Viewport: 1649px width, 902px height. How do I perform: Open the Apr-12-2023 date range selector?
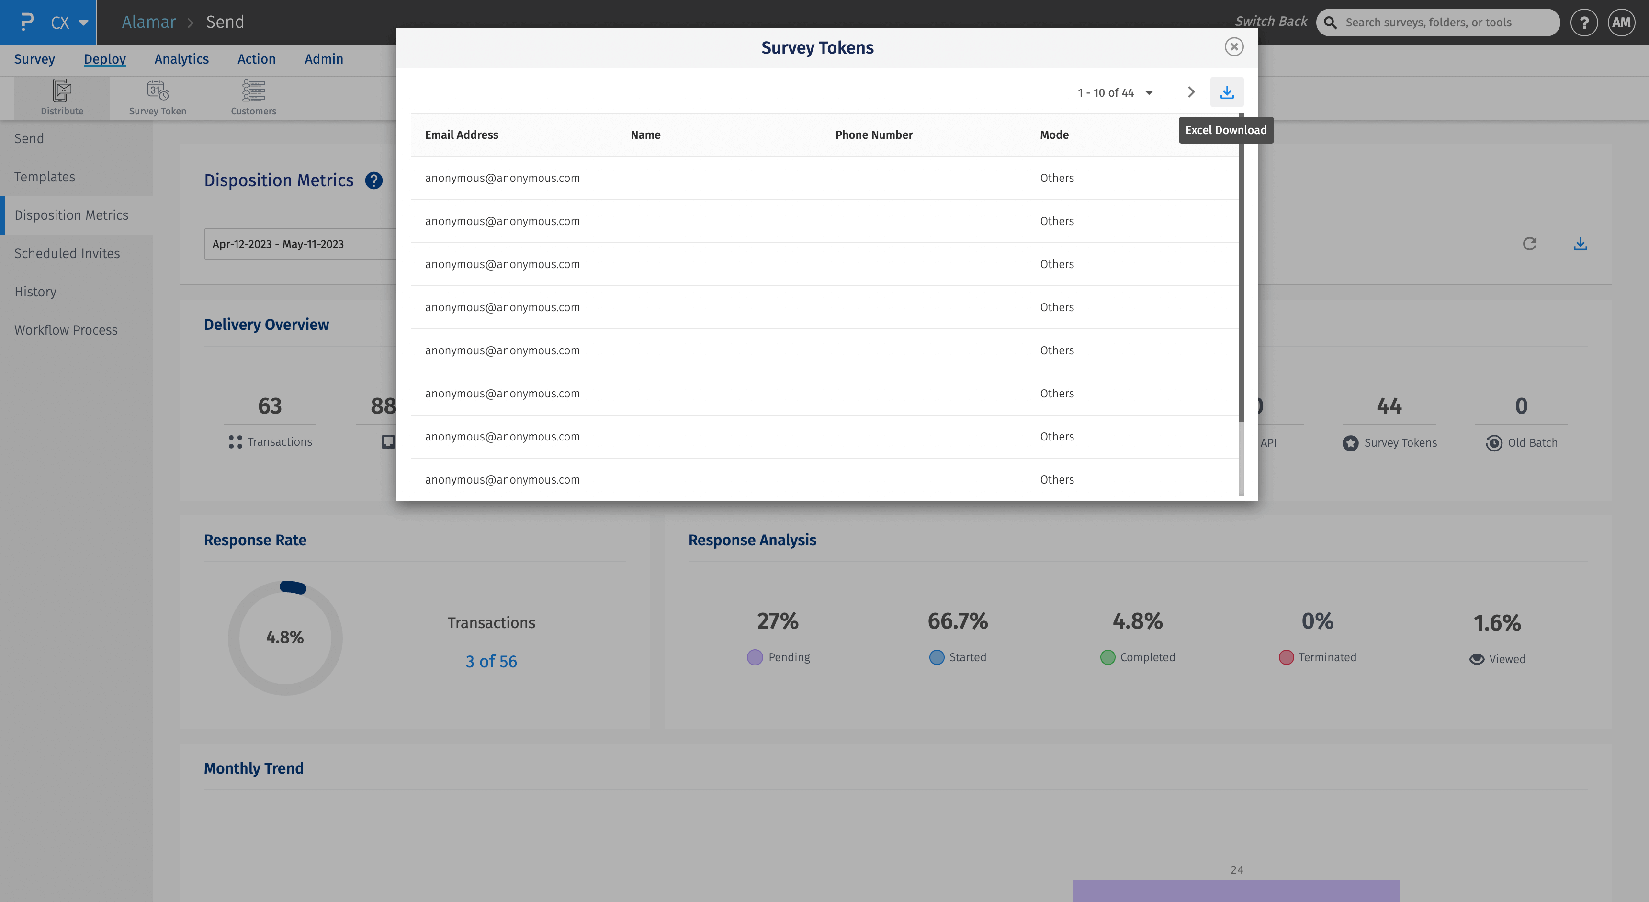point(278,244)
